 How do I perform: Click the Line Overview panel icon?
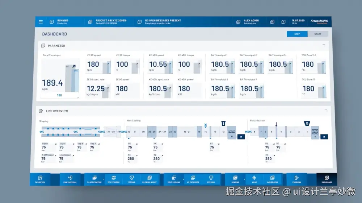[41, 111]
